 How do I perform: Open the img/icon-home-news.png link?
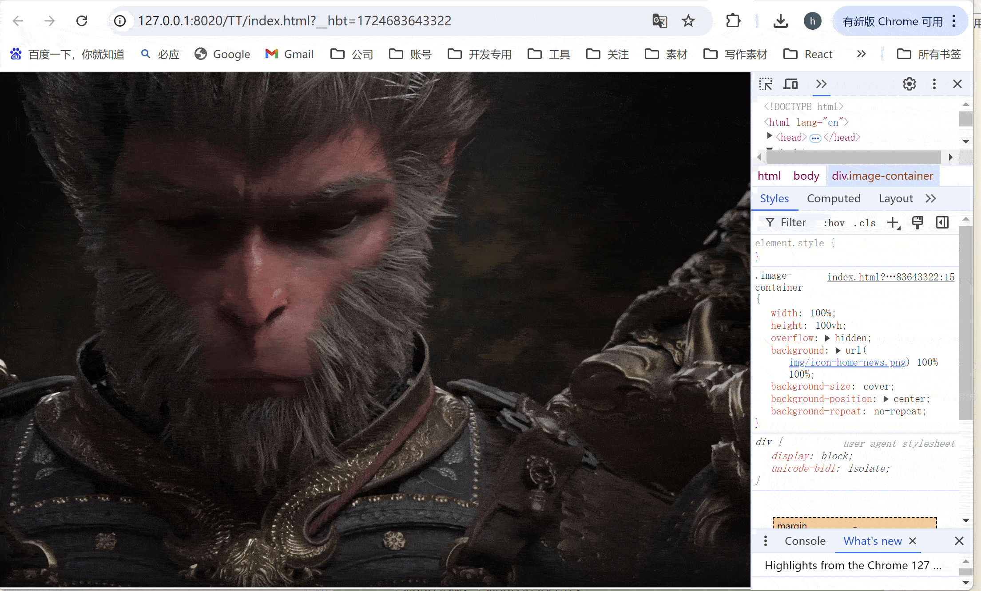tap(847, 362)
